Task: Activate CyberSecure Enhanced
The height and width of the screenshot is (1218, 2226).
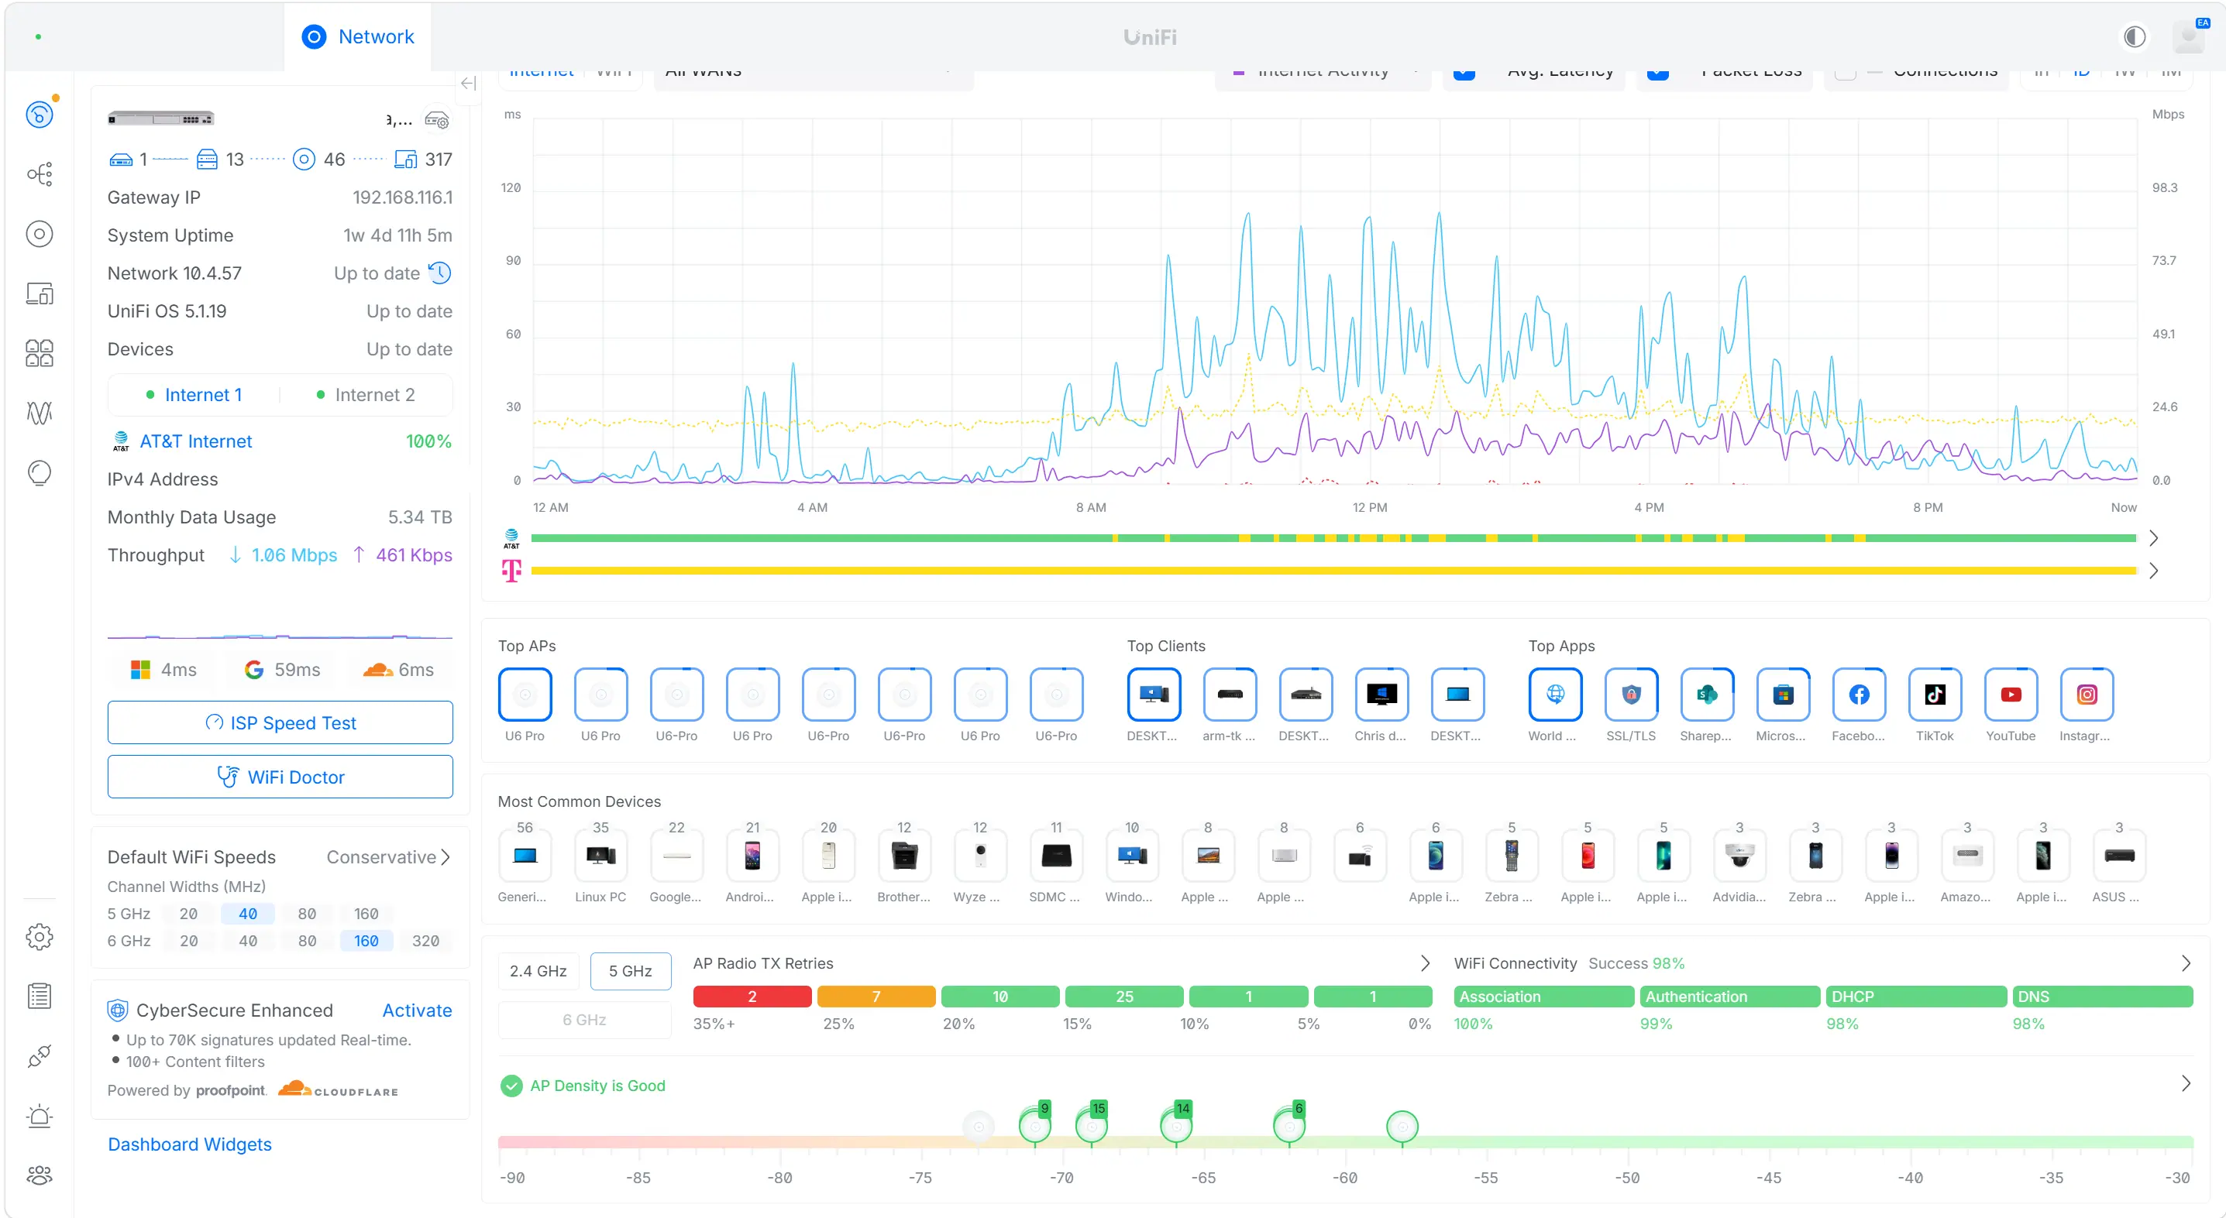Action: coord(417,1010)
